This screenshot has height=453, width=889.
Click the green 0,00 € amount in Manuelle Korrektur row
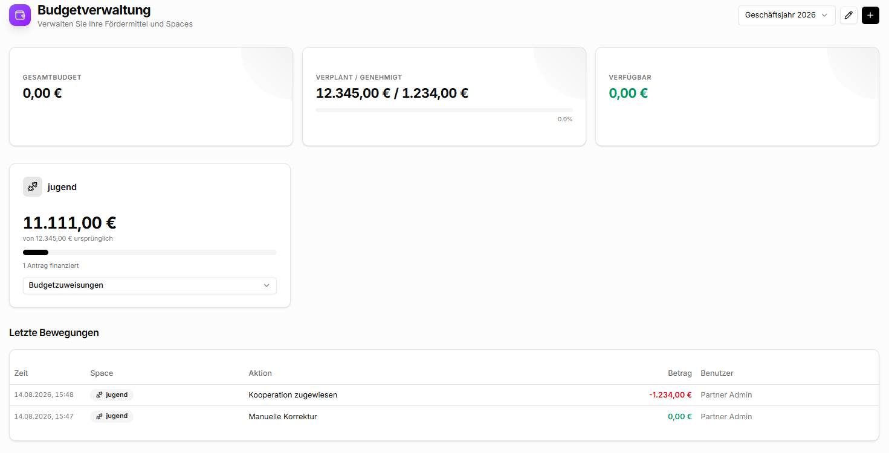(680, 416)
